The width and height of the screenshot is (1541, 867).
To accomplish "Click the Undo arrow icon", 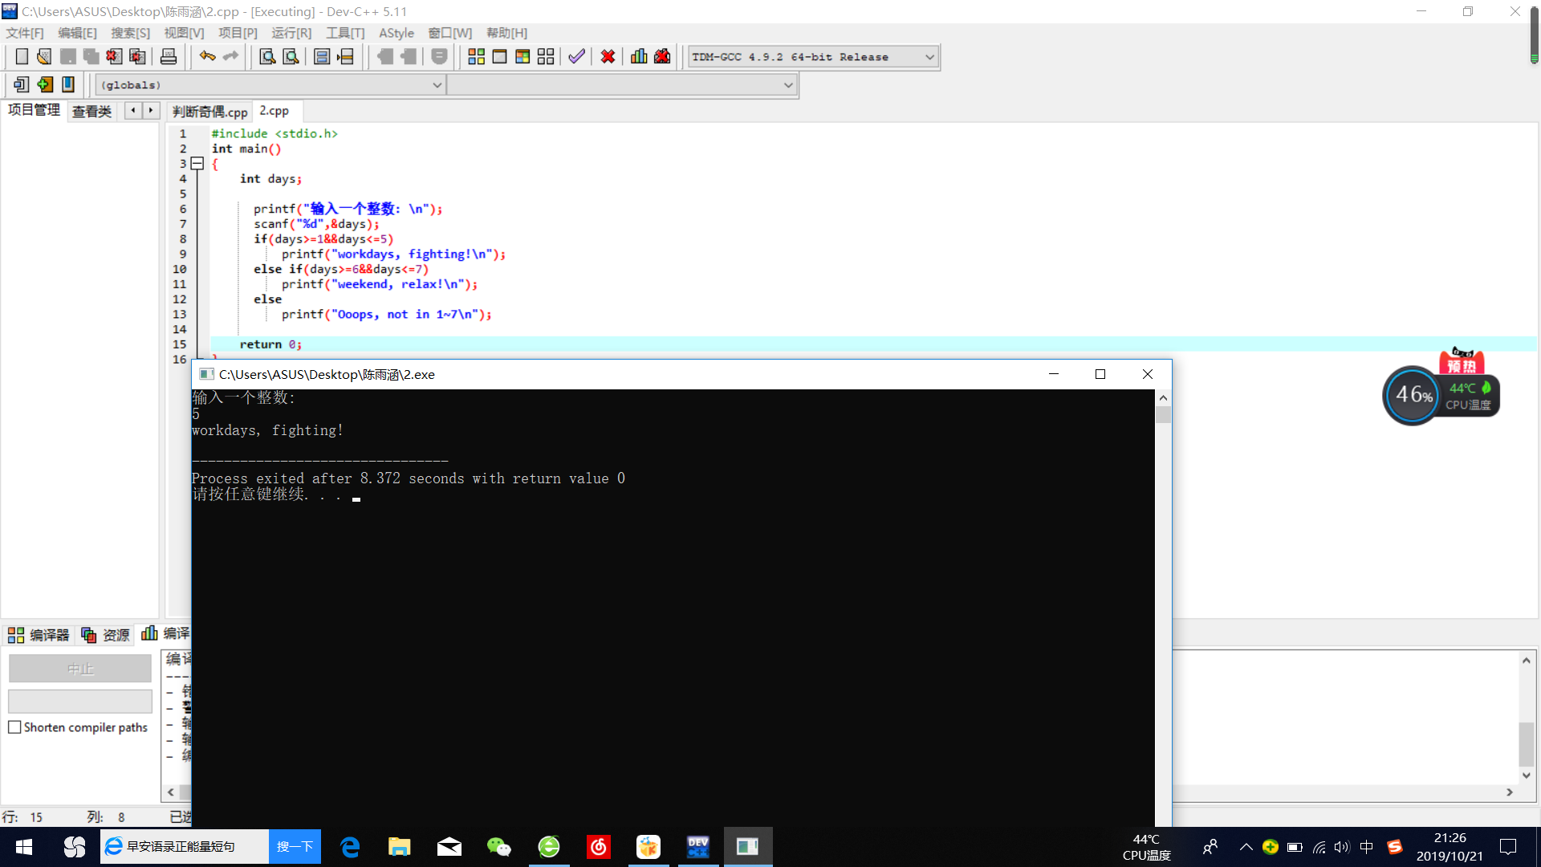I will 207,56.
